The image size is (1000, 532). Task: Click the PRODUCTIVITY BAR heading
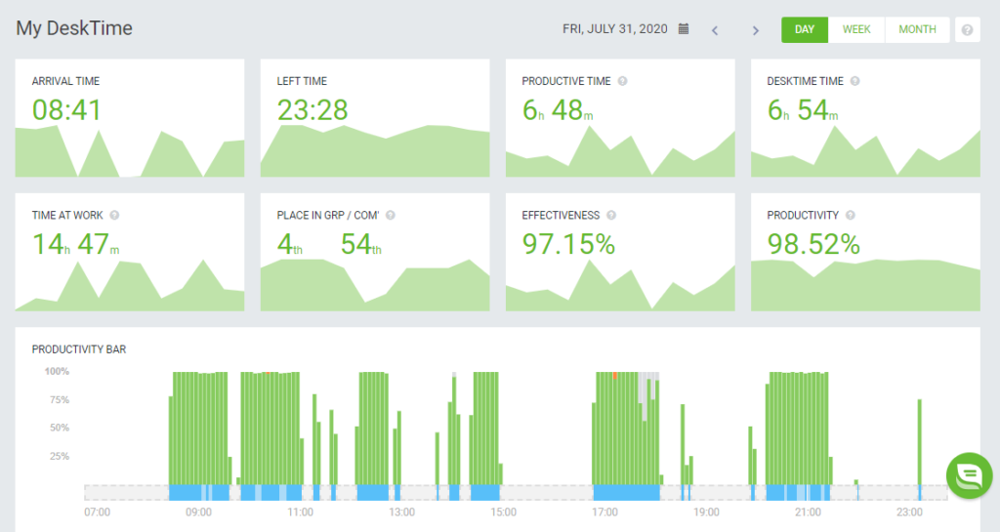pos(79,349)
